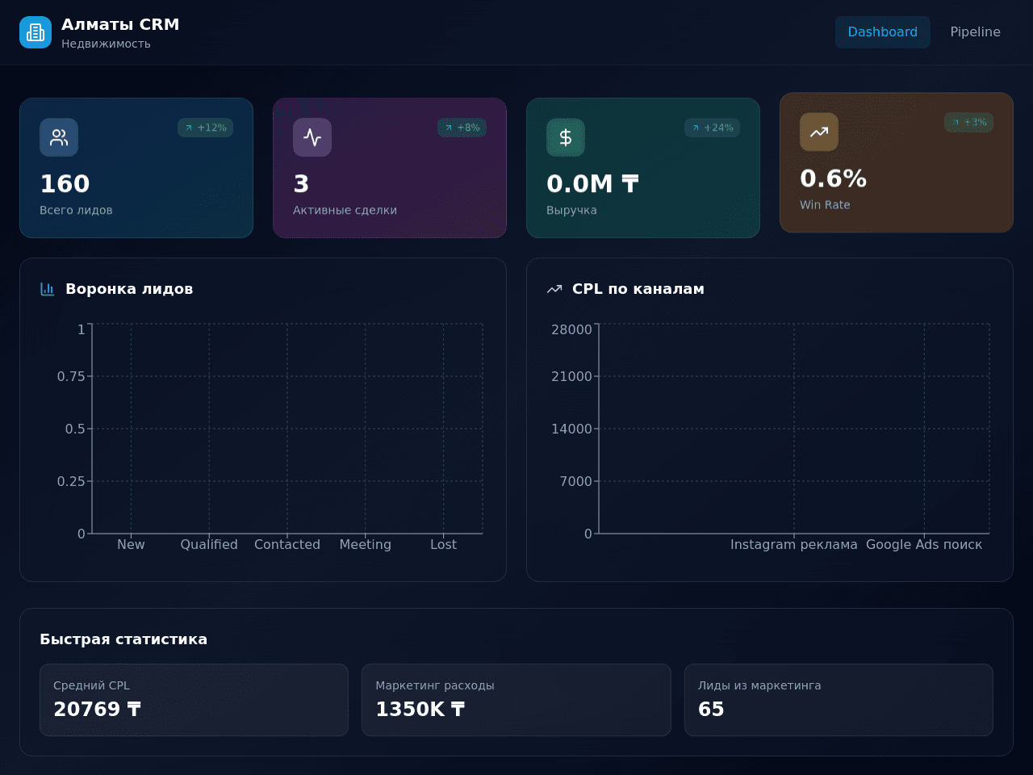Viewport: 1033px width, 775px height.
Task: Click the 160 total leads value
Action: click(x=65, y=184)
